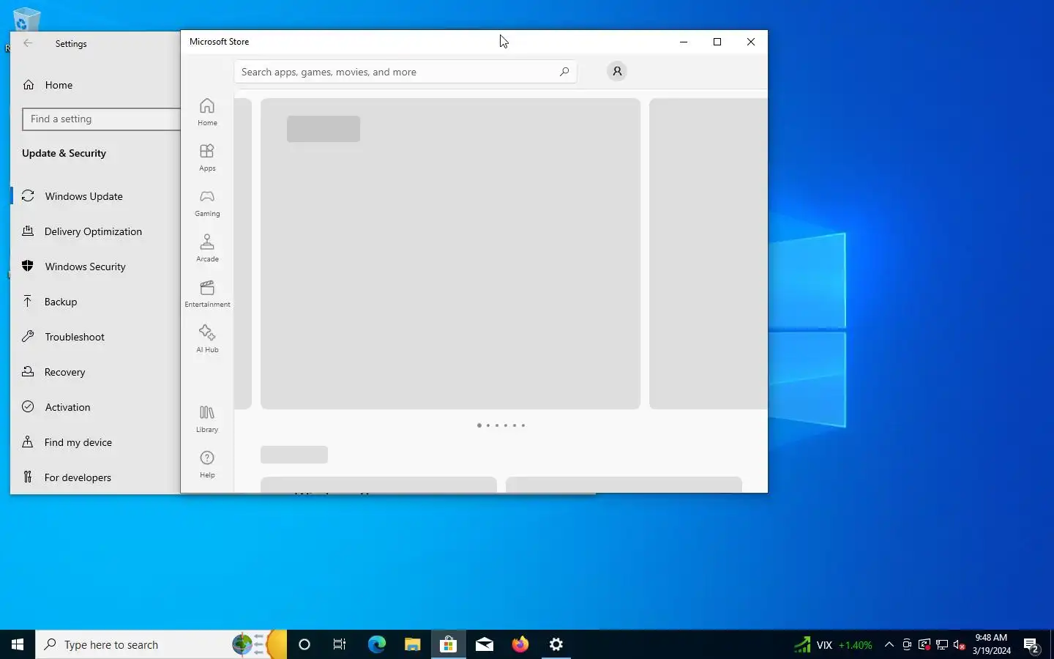Open taskbar clock and calendar

(x=992, y=644)
